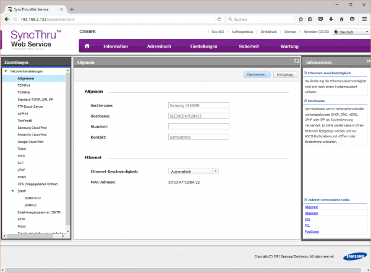Click the browser back arrow

[6, 20]
